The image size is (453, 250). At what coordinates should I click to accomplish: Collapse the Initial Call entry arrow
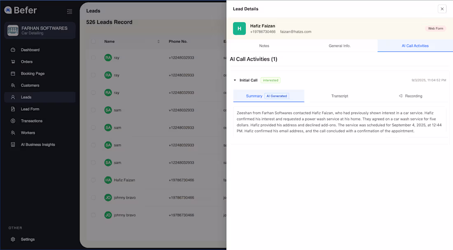pyautogui.click(x=235, y=80)
